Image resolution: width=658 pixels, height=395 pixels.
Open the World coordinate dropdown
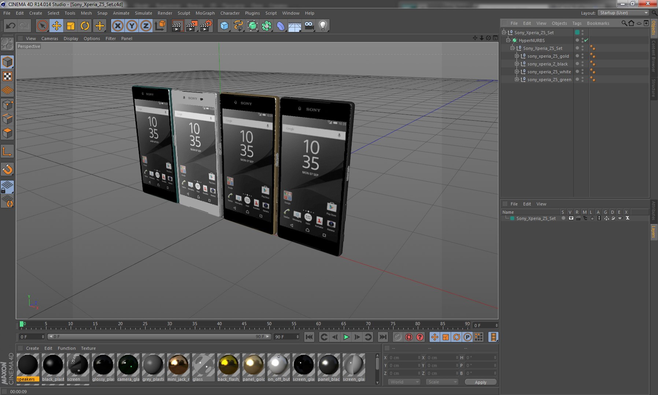click(x=404, y=382)
